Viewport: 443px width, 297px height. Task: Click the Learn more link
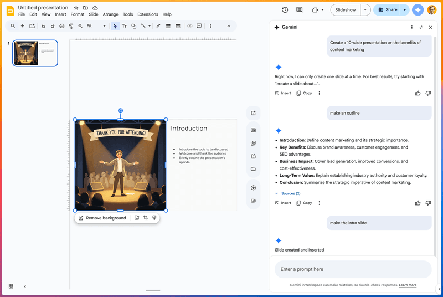[x=408, y=285]
